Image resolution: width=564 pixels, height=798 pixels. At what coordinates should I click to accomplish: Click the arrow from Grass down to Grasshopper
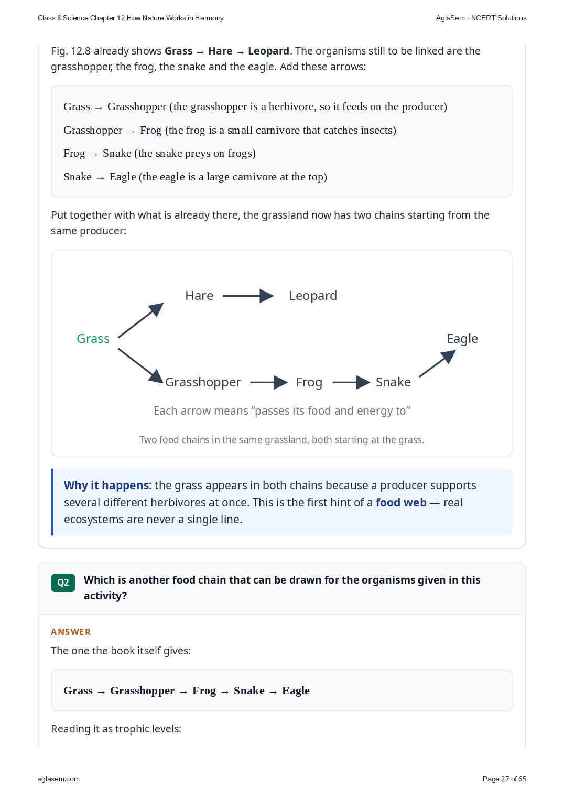[141, 366]
